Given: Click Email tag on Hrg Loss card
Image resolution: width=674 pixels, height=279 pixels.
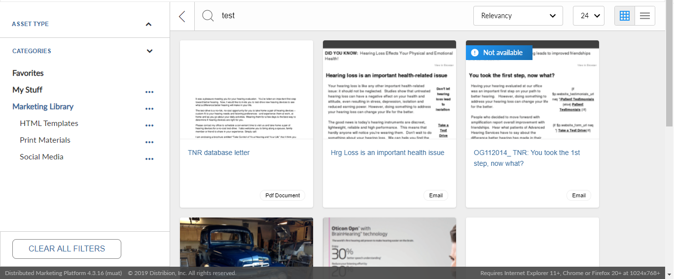Looking at the screenshot, I should pos(436,195).
